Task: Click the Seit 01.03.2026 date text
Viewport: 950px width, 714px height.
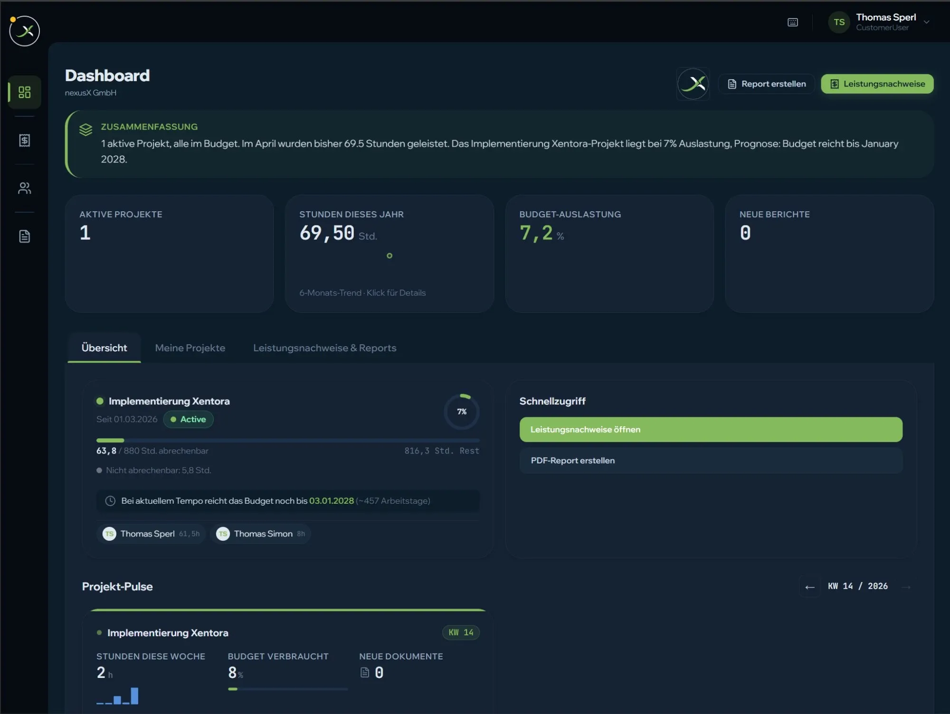Action: (127, 420)
